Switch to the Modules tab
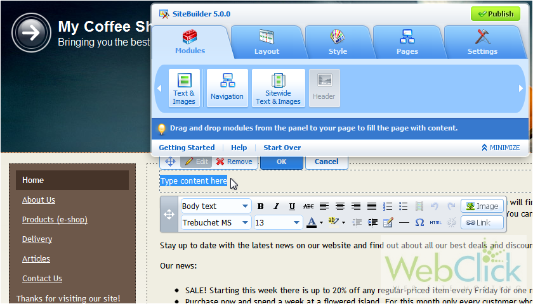The image size is (533, 304). click(190, 42)
